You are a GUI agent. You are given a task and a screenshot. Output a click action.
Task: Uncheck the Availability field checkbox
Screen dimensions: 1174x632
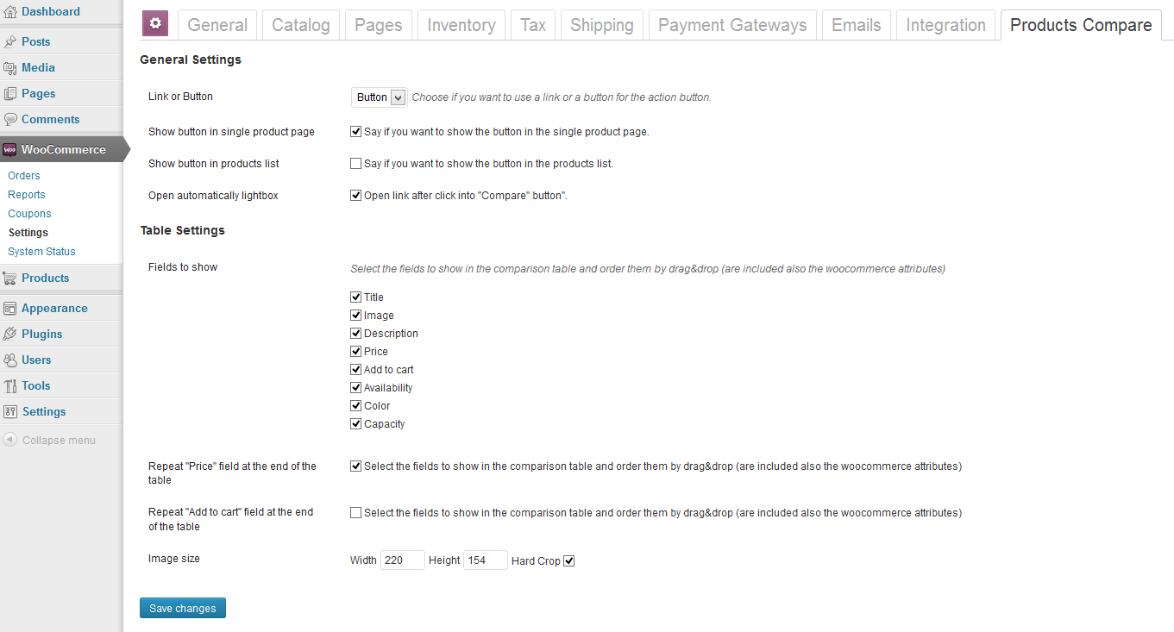(x=355, y=388)
